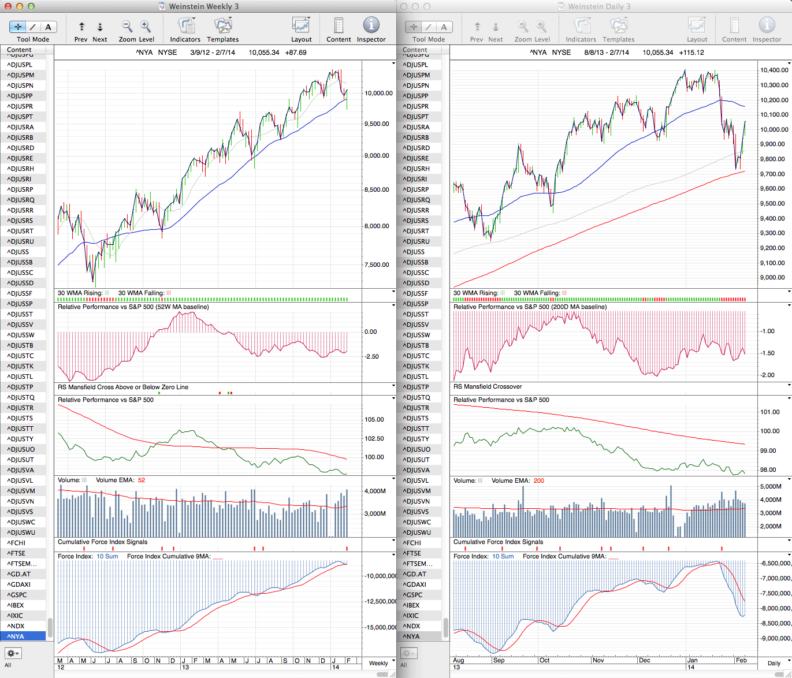
Task: Open the gear action menu below watchlist
Action: click(x=13, y=653)
